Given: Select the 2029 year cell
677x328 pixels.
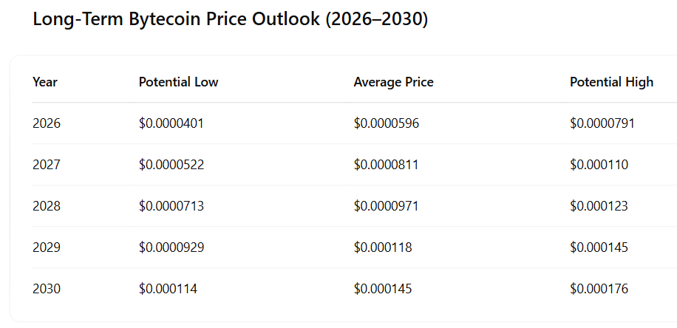Looking at the screenshot, I should tap(47, 247).
